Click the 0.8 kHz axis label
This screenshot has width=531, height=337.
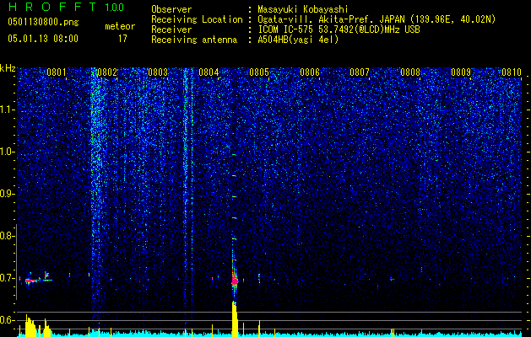tap(7, 236)
